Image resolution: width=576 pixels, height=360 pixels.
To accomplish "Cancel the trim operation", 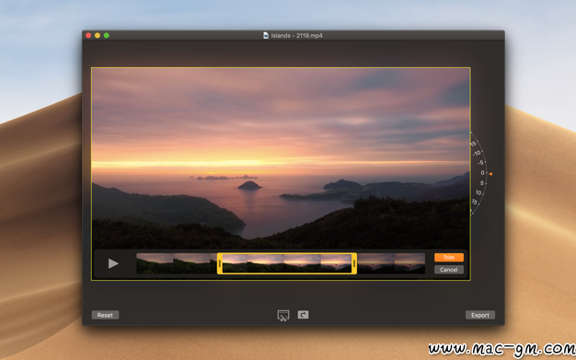I will (448, 270).
